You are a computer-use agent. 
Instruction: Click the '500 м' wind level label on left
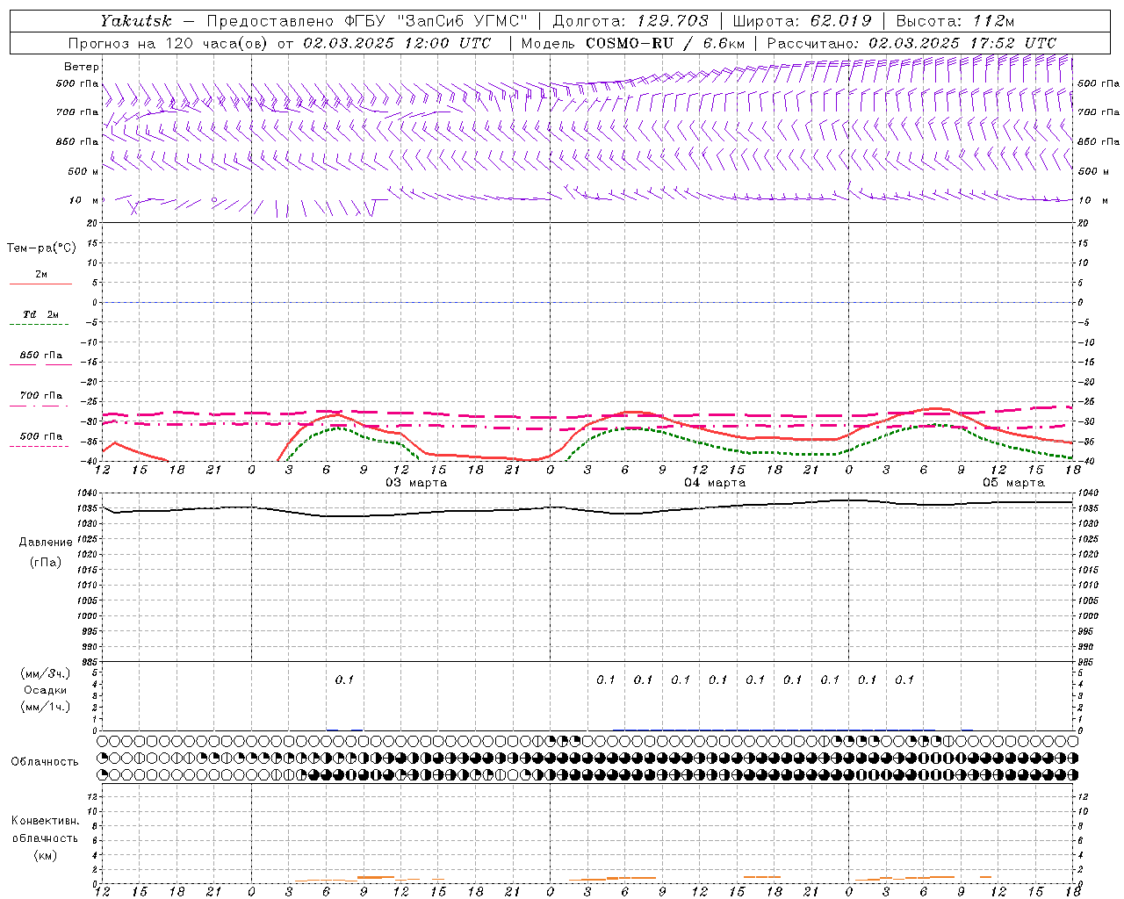[83, 171]
